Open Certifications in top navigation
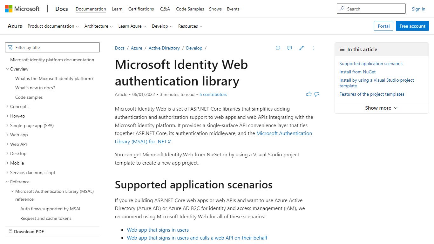The height and width of the screenshot is (244, 434). click(141, 9)
